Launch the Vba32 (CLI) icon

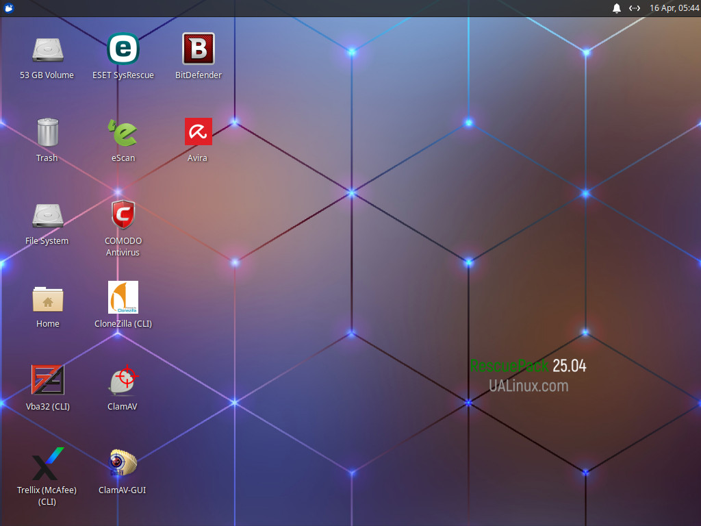pos(47,380)
